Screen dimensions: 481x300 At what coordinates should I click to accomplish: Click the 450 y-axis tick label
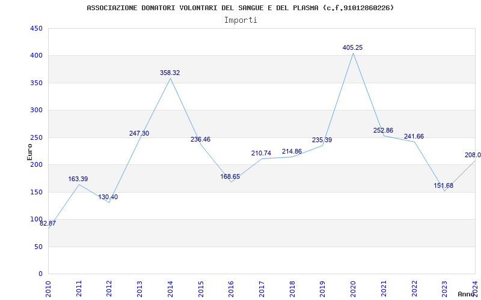click(36, 28)
